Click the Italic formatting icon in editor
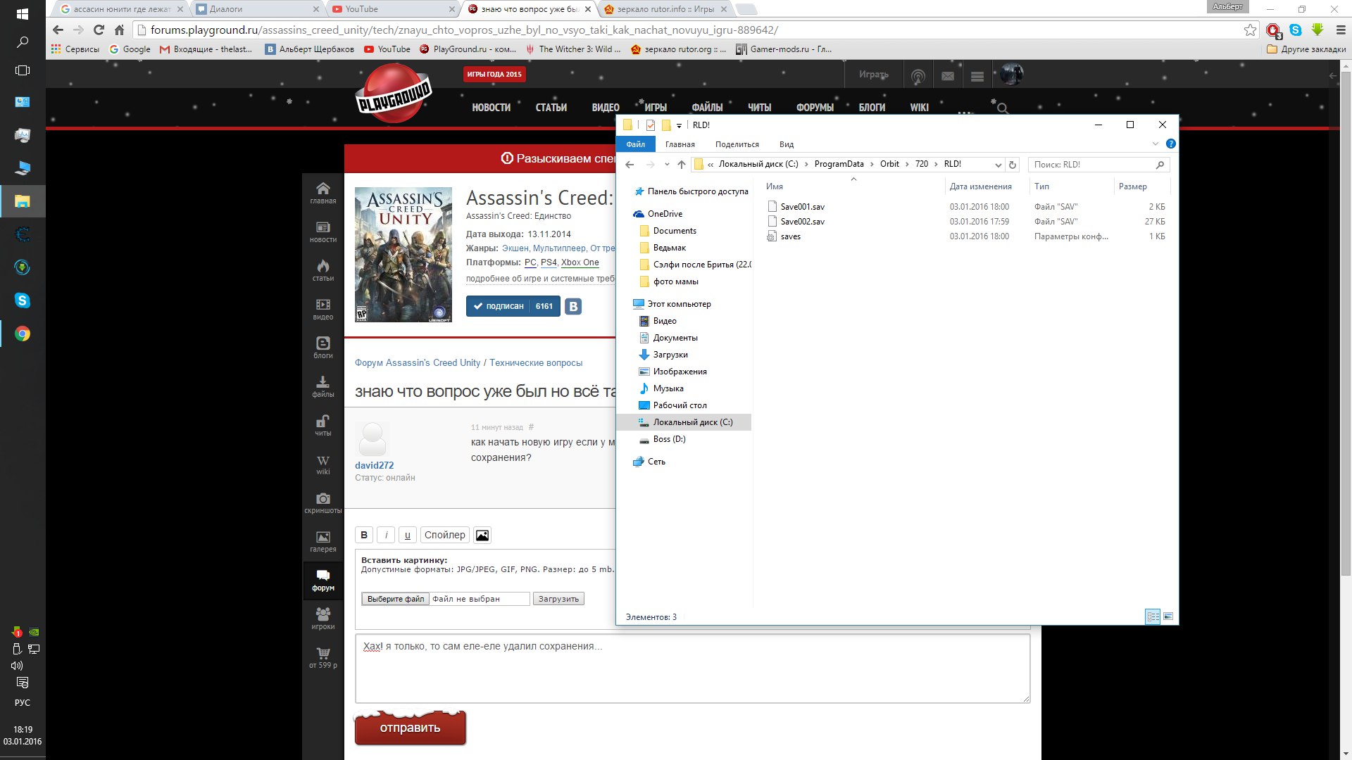1352x760 pixels. pyautogui.click(x=387, y=535)
